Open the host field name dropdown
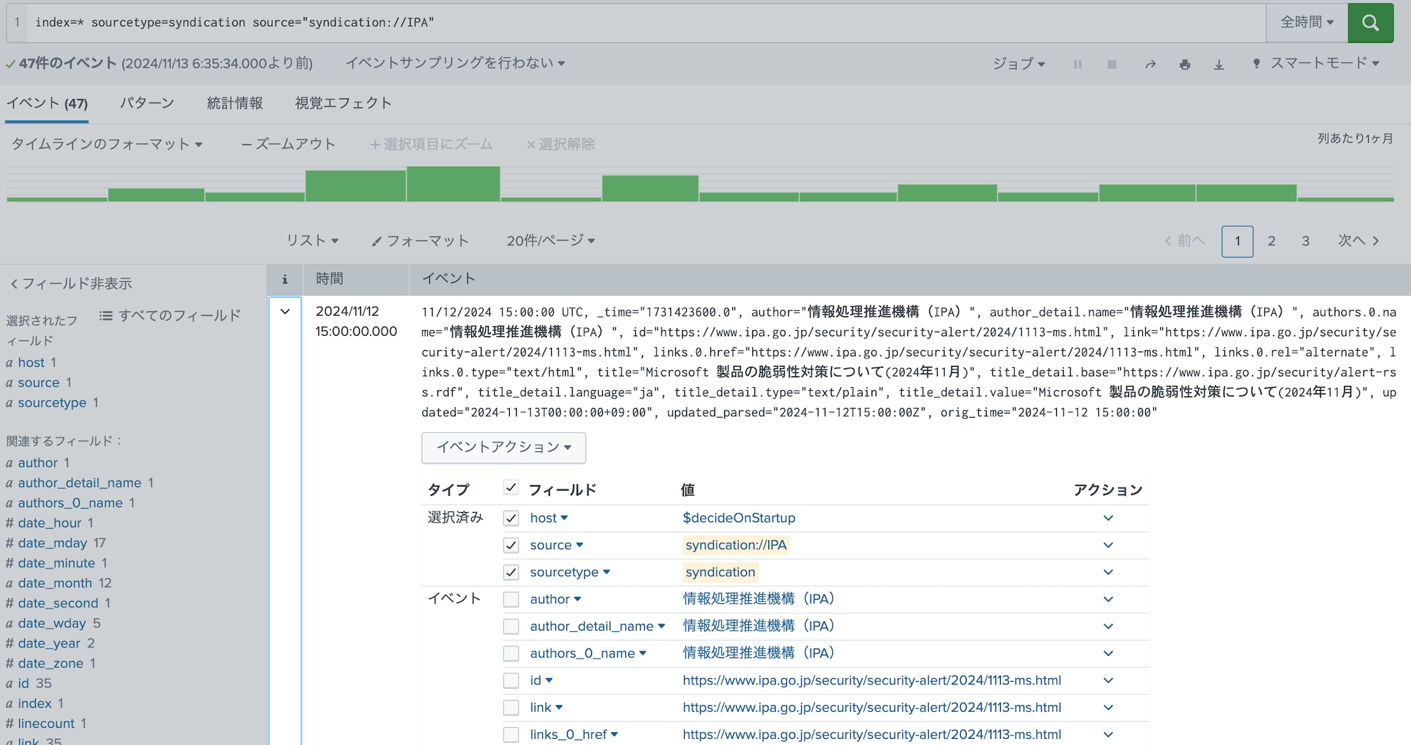1411x745 pixels. [548, 518]
